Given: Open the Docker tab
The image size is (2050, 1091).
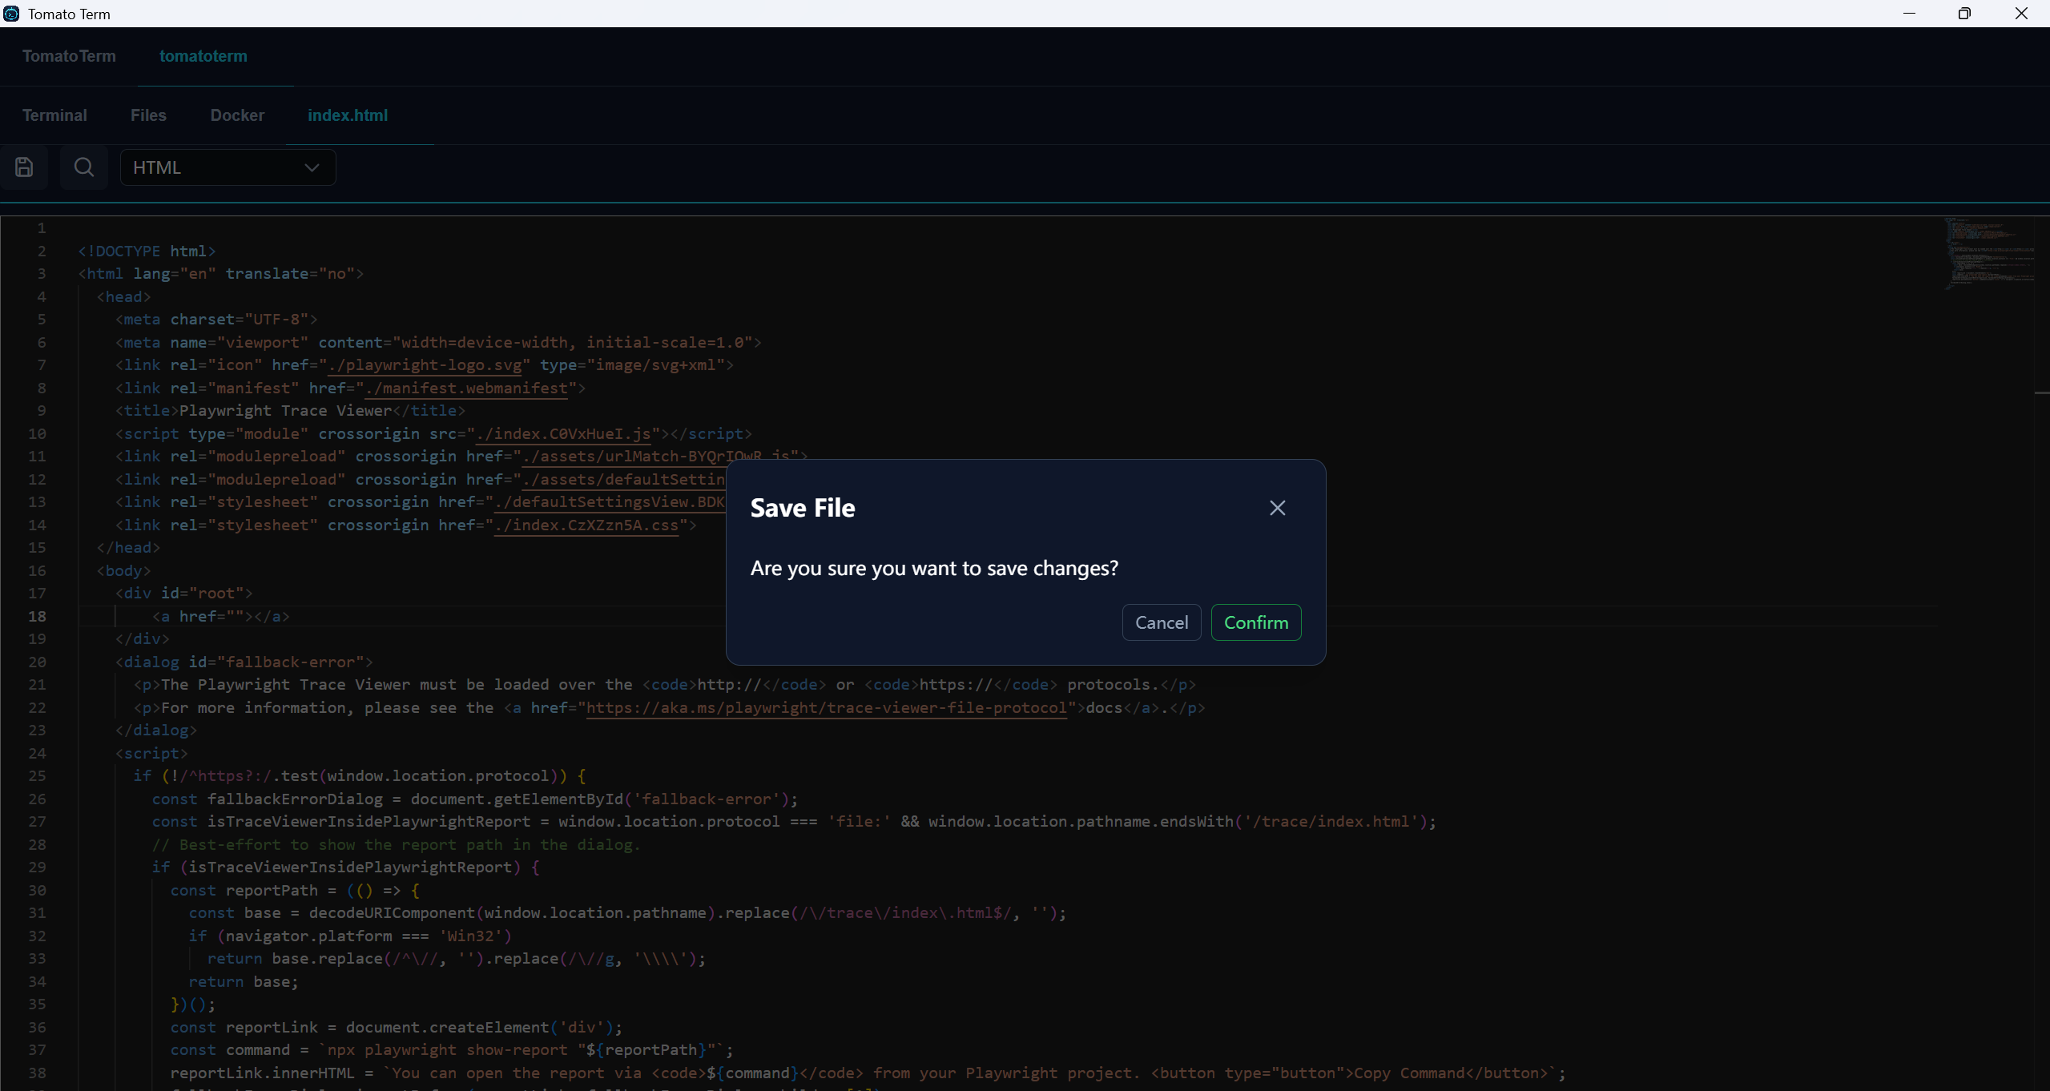Looking at the screenshot, I should pyautogui.click(x=237, y=115).
